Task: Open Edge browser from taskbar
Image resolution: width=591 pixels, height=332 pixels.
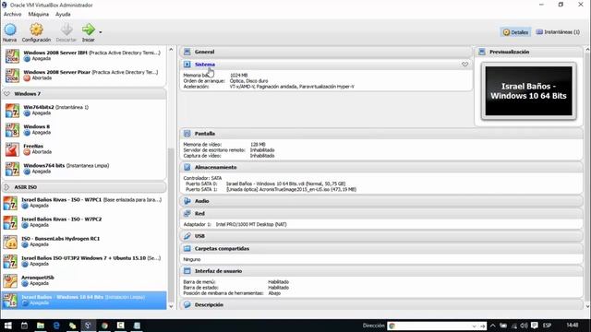Action: [56, 326]
